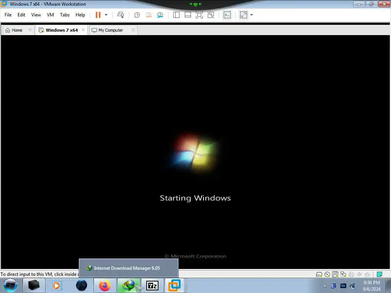Click the sound card status icon
This screenshot has width=391, height=293.
(359, 275)
